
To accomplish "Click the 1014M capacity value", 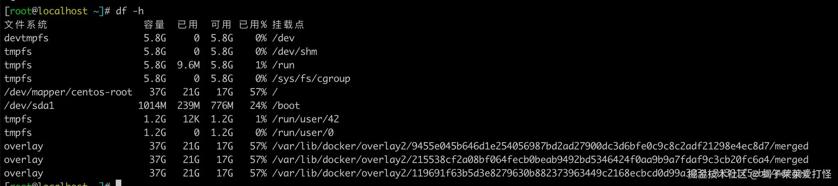I will point(152,106).
